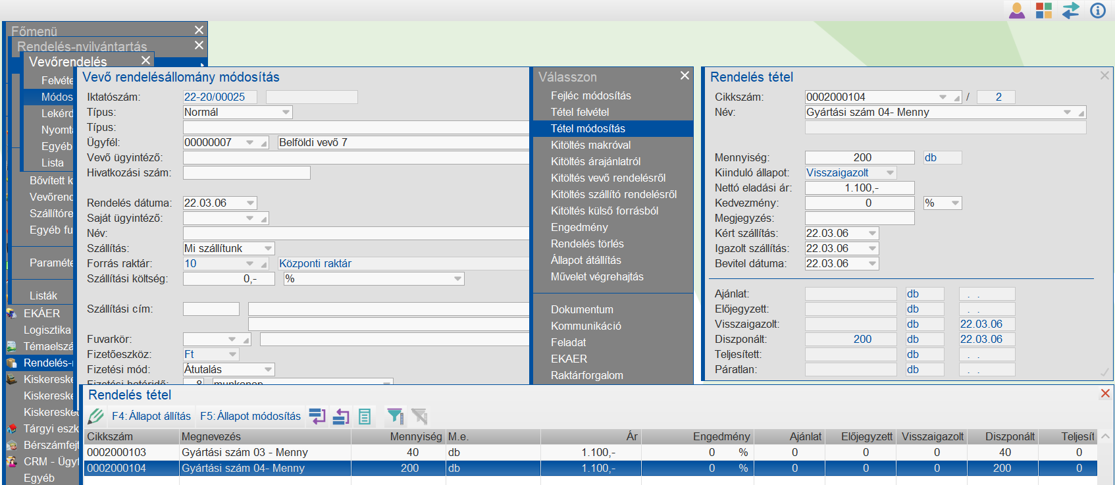The width and height of the screenshot is (1115, 485).
Task: Click the Központi raktár warehouse name
Action: point(315,264)
